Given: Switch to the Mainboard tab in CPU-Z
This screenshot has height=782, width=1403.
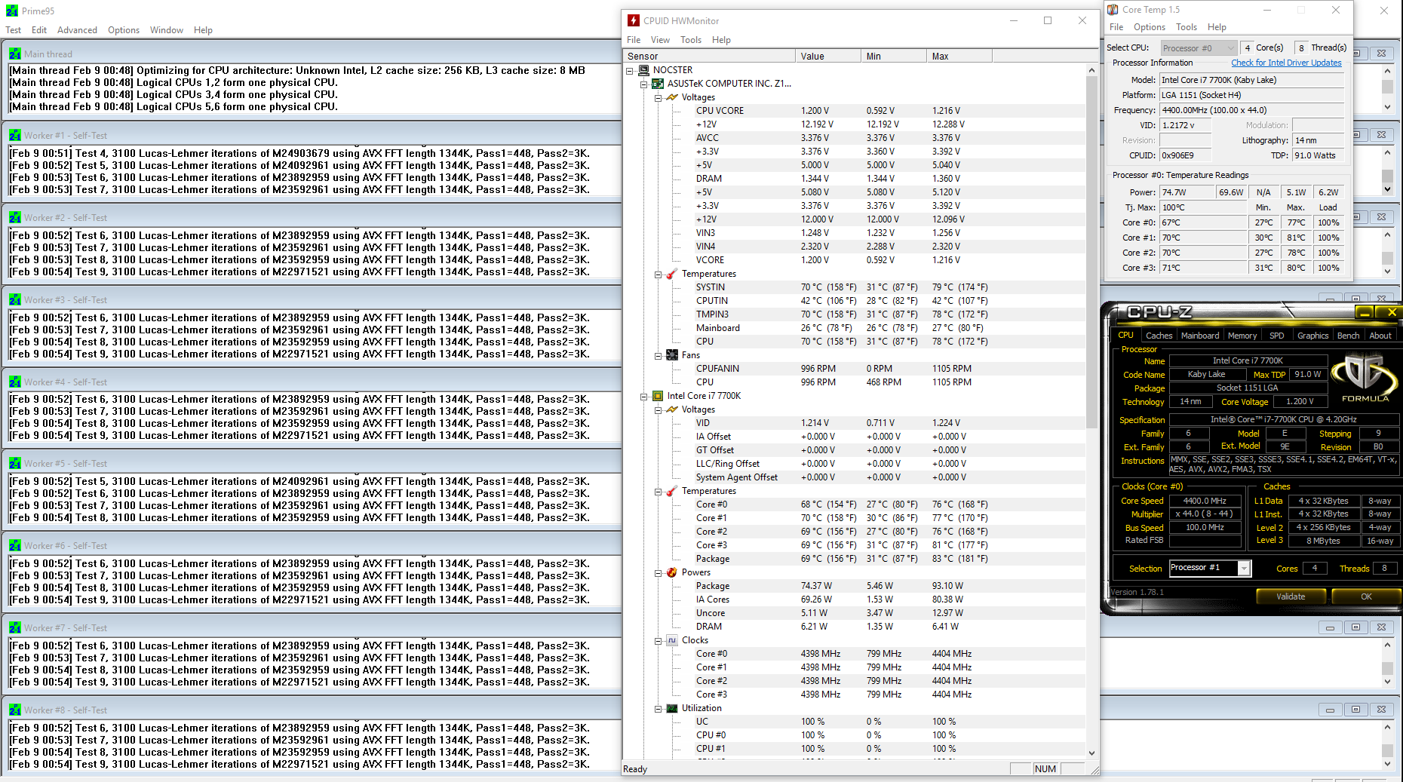Looking at the screenshot, I should point(1200,336).
